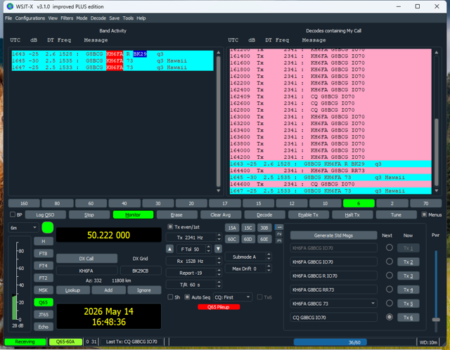Select the 70 cm band button
Viewport: 450px width, 350px height.
pos(426,203)
